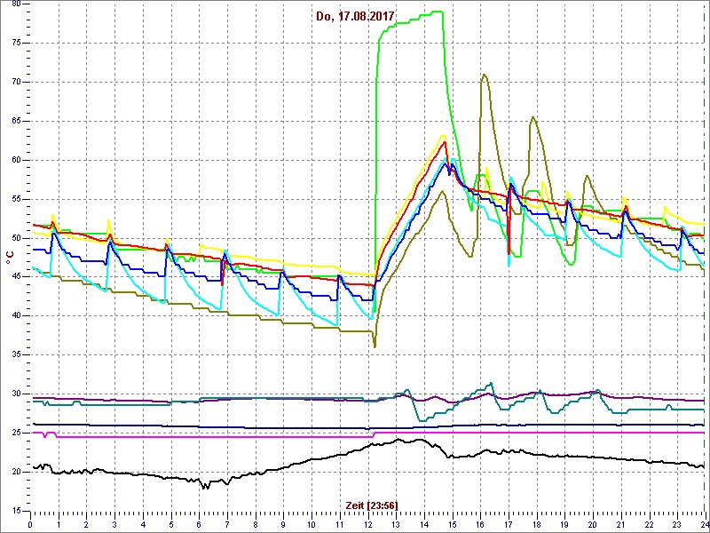Click hour 0 on the time axis
The image size is (710, 533).
(x=30, y=523)
